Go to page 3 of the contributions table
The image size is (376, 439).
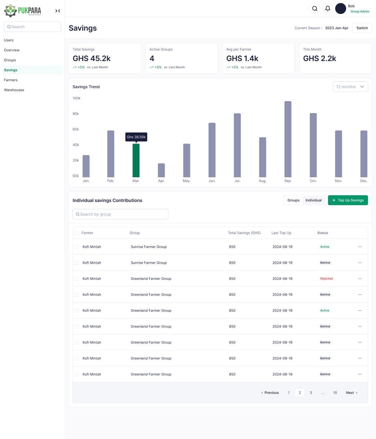pyautogui.click(x=311, y=392)
